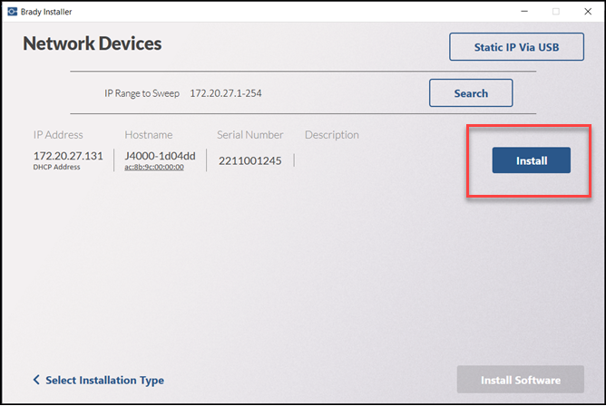Click the Description column header
The height and width of the screenshot is (406, 606).
[x=331, y=135]
